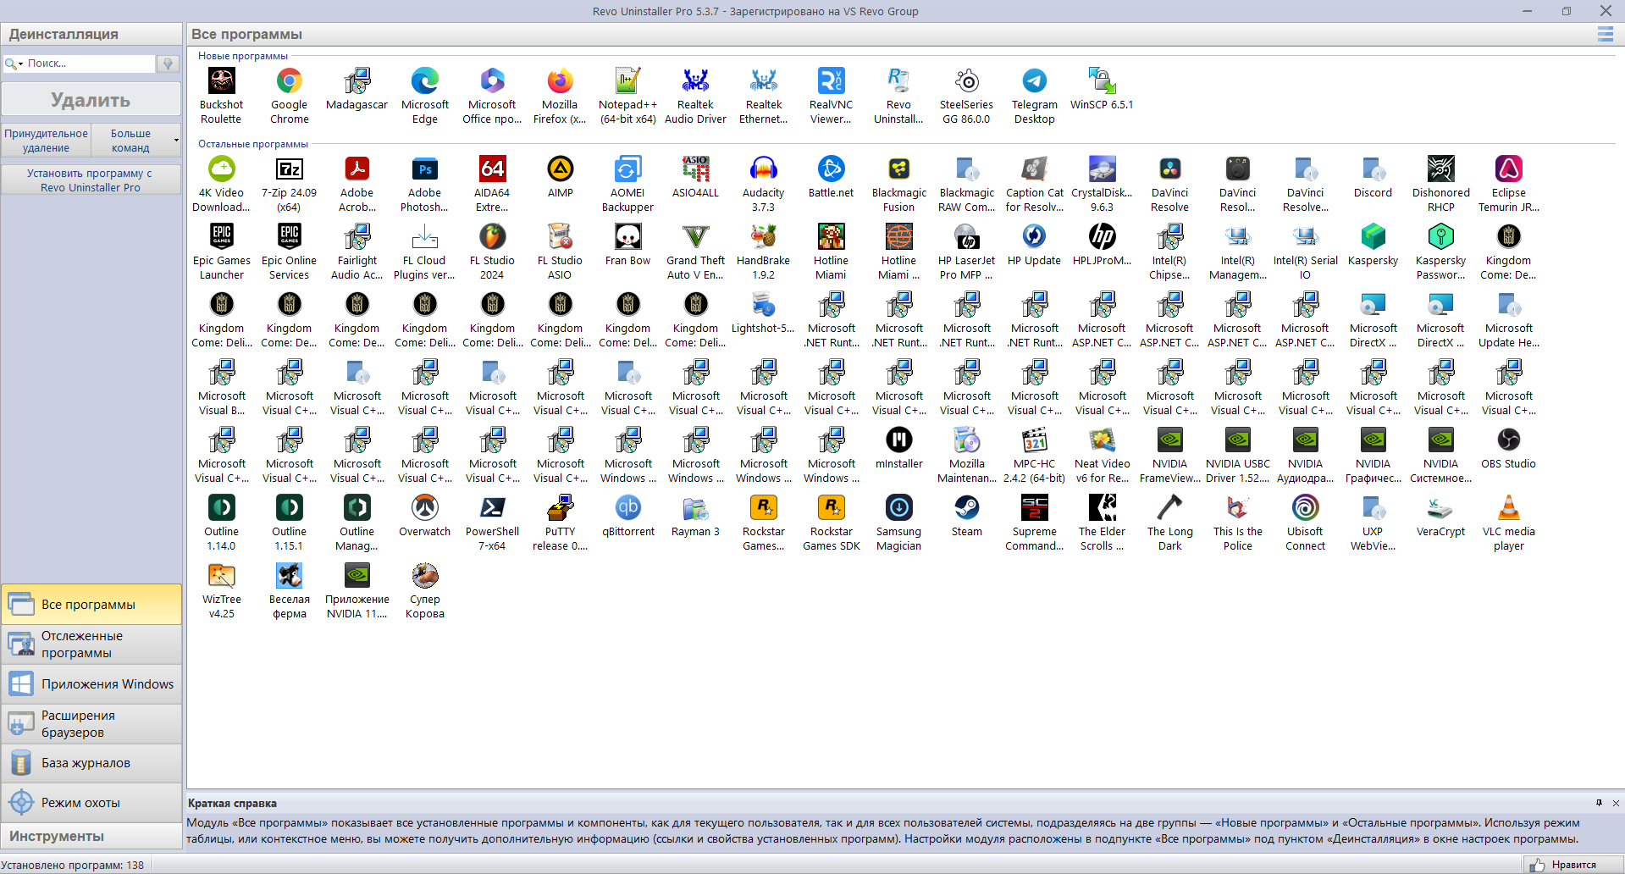Screen dimensions: 1625x874
Task: Open the search options dropdown arrow
Action: (x=20, y=64)
